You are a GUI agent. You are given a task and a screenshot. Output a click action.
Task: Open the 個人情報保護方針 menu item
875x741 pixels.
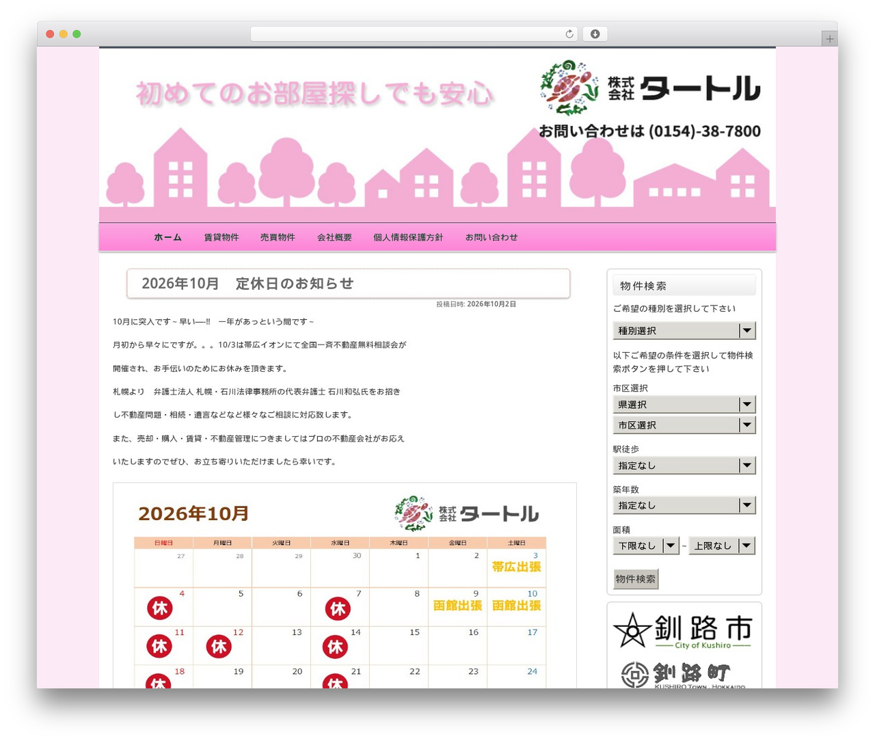408,237
